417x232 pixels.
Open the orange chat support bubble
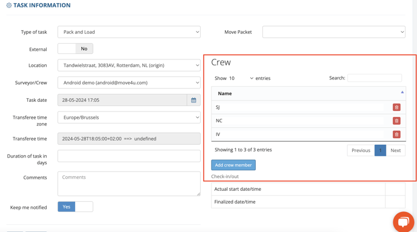tap(404, 222)
